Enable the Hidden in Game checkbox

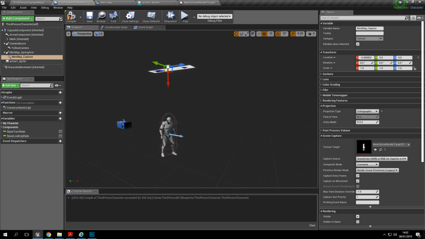pos(357,222)
